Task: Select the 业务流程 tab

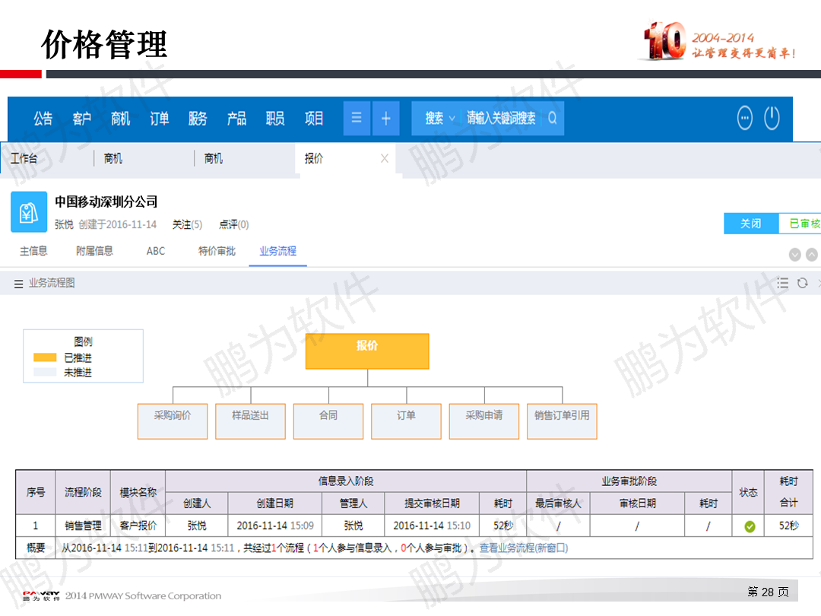Action: (x=278, y=251)
